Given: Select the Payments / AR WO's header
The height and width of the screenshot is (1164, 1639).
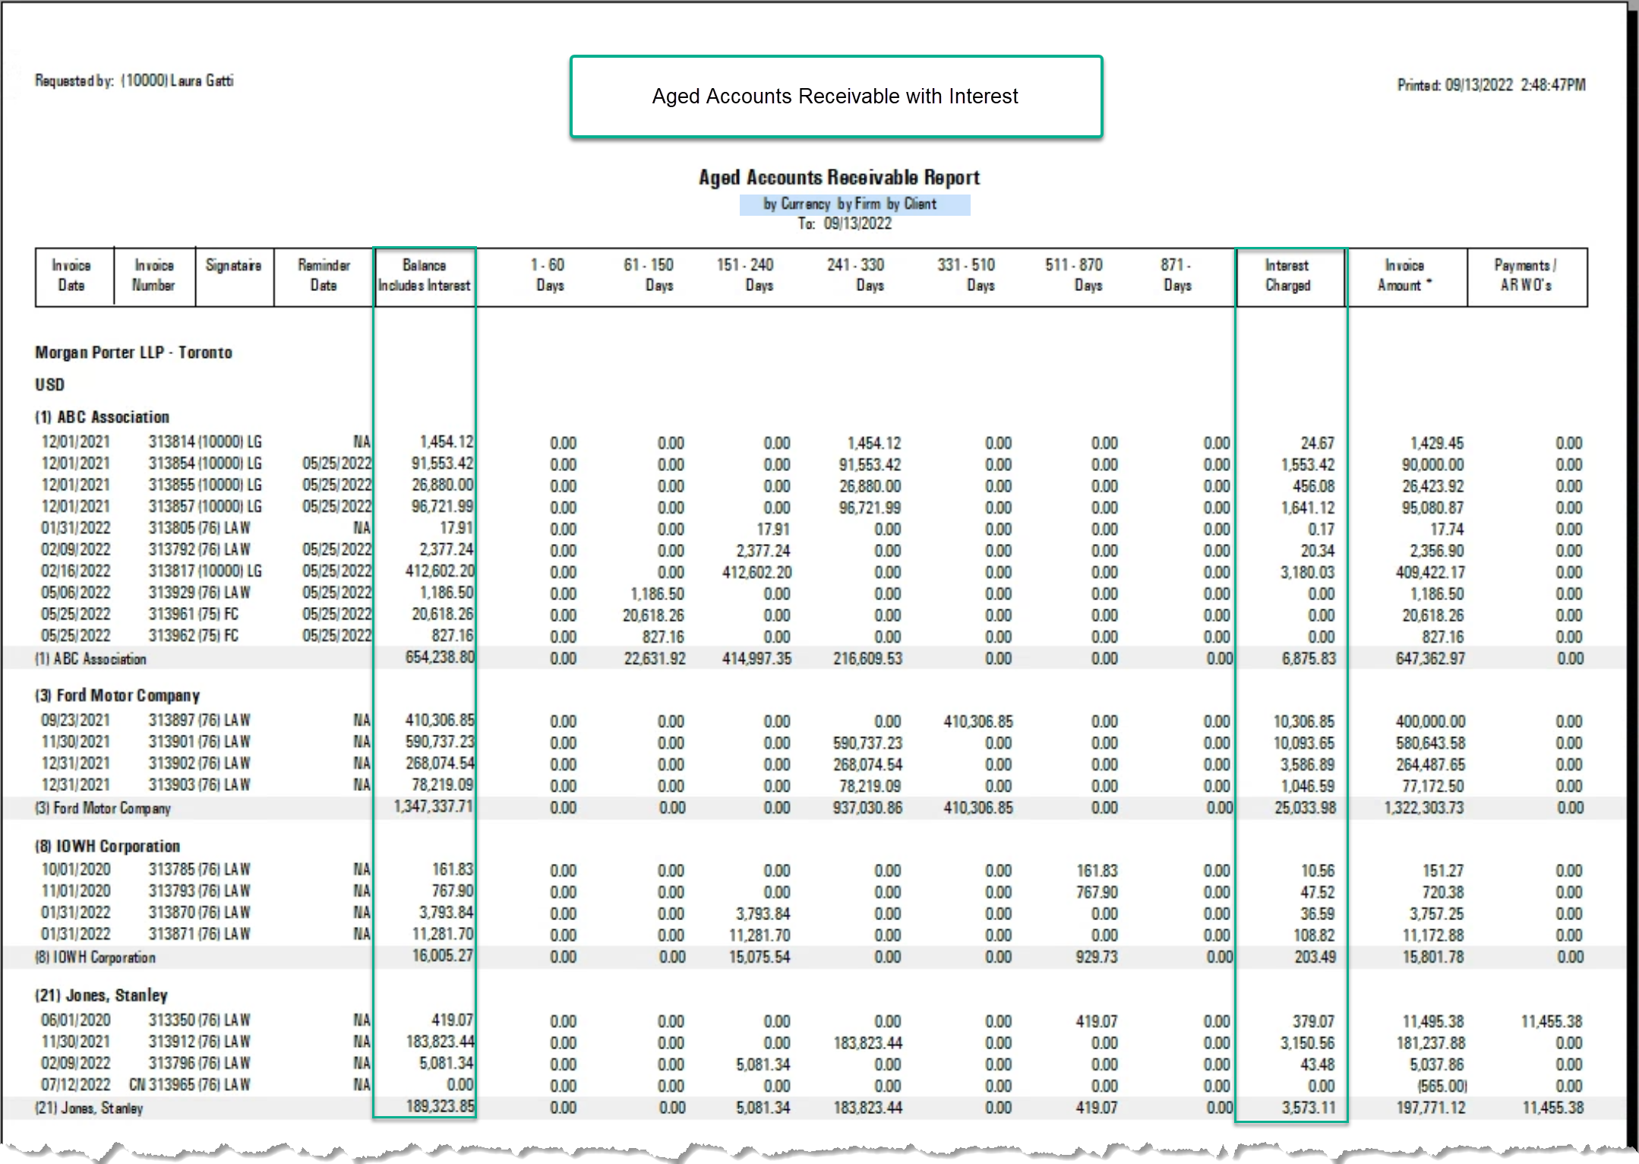Looking at the screenshot, I should click(1527, 276).
